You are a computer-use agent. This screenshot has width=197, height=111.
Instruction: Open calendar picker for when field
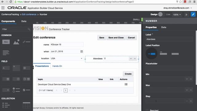point(82,51)
